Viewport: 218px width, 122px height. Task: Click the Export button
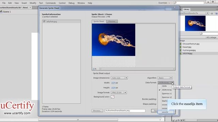click(x=154, y=111)
